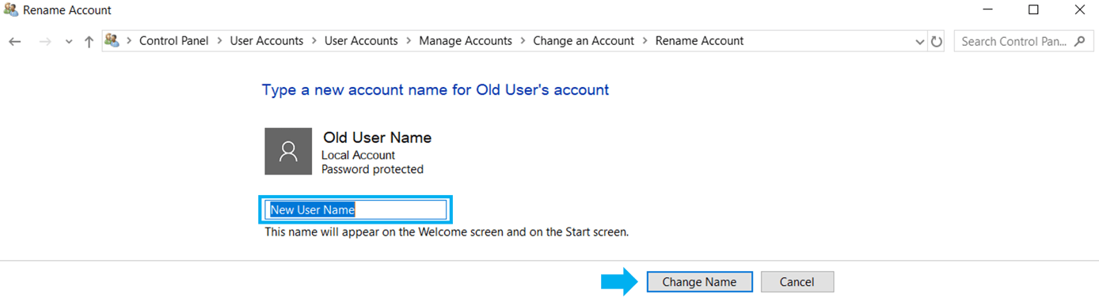1099x305 pixels.
Task: Open address bar history dropdown
Action: [919, 42]
